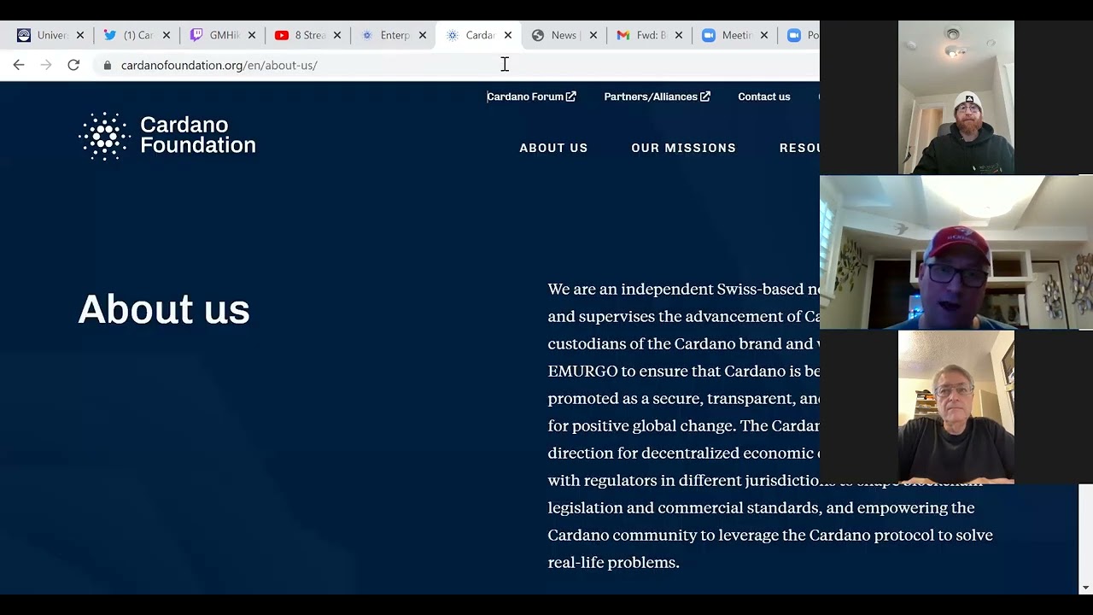The image size is (1093, 615).
Task: Open the OUR MISSIONS menu
Action: (683, 148)
